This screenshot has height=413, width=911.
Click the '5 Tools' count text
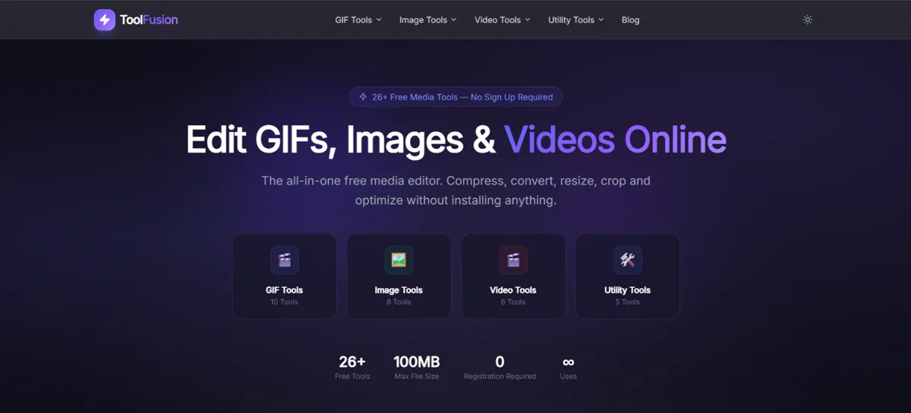pos(627,302)
